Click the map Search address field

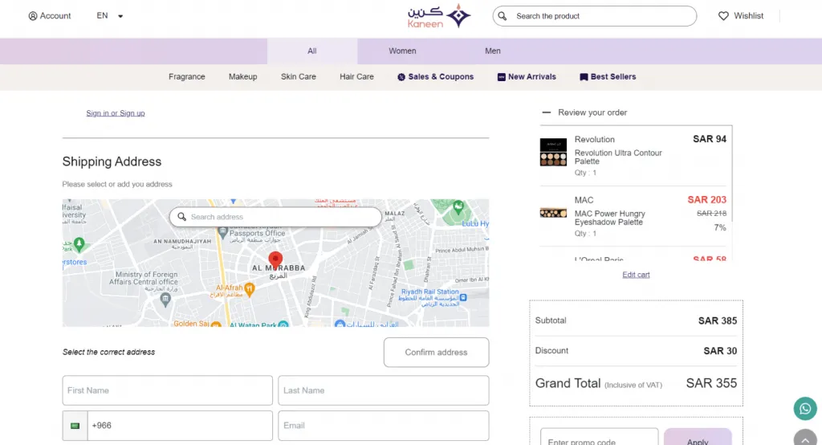(x=275, y=217)
